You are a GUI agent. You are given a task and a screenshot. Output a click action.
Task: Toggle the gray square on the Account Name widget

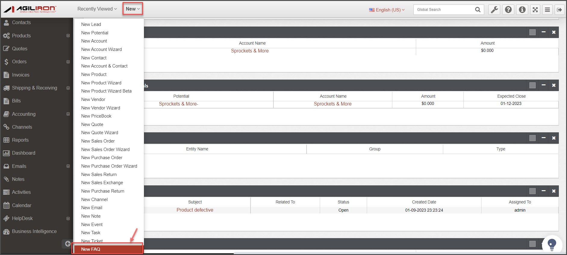pos(532,32)
